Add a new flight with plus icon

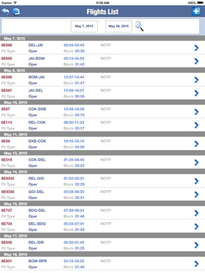click(196, 11)
